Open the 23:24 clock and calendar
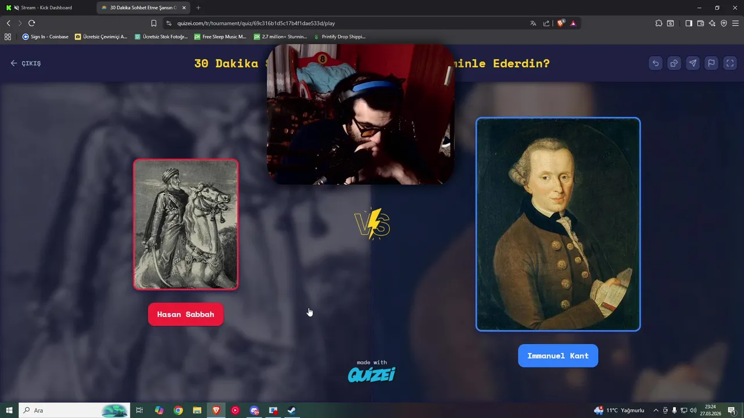The height and width of the screenshot is (418, 744). 710,410
